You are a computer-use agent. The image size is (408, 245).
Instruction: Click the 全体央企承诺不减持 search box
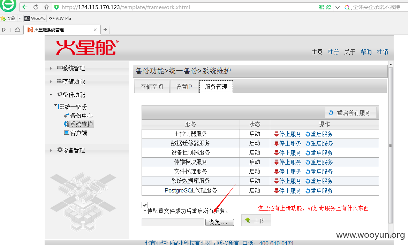(377, 7)
